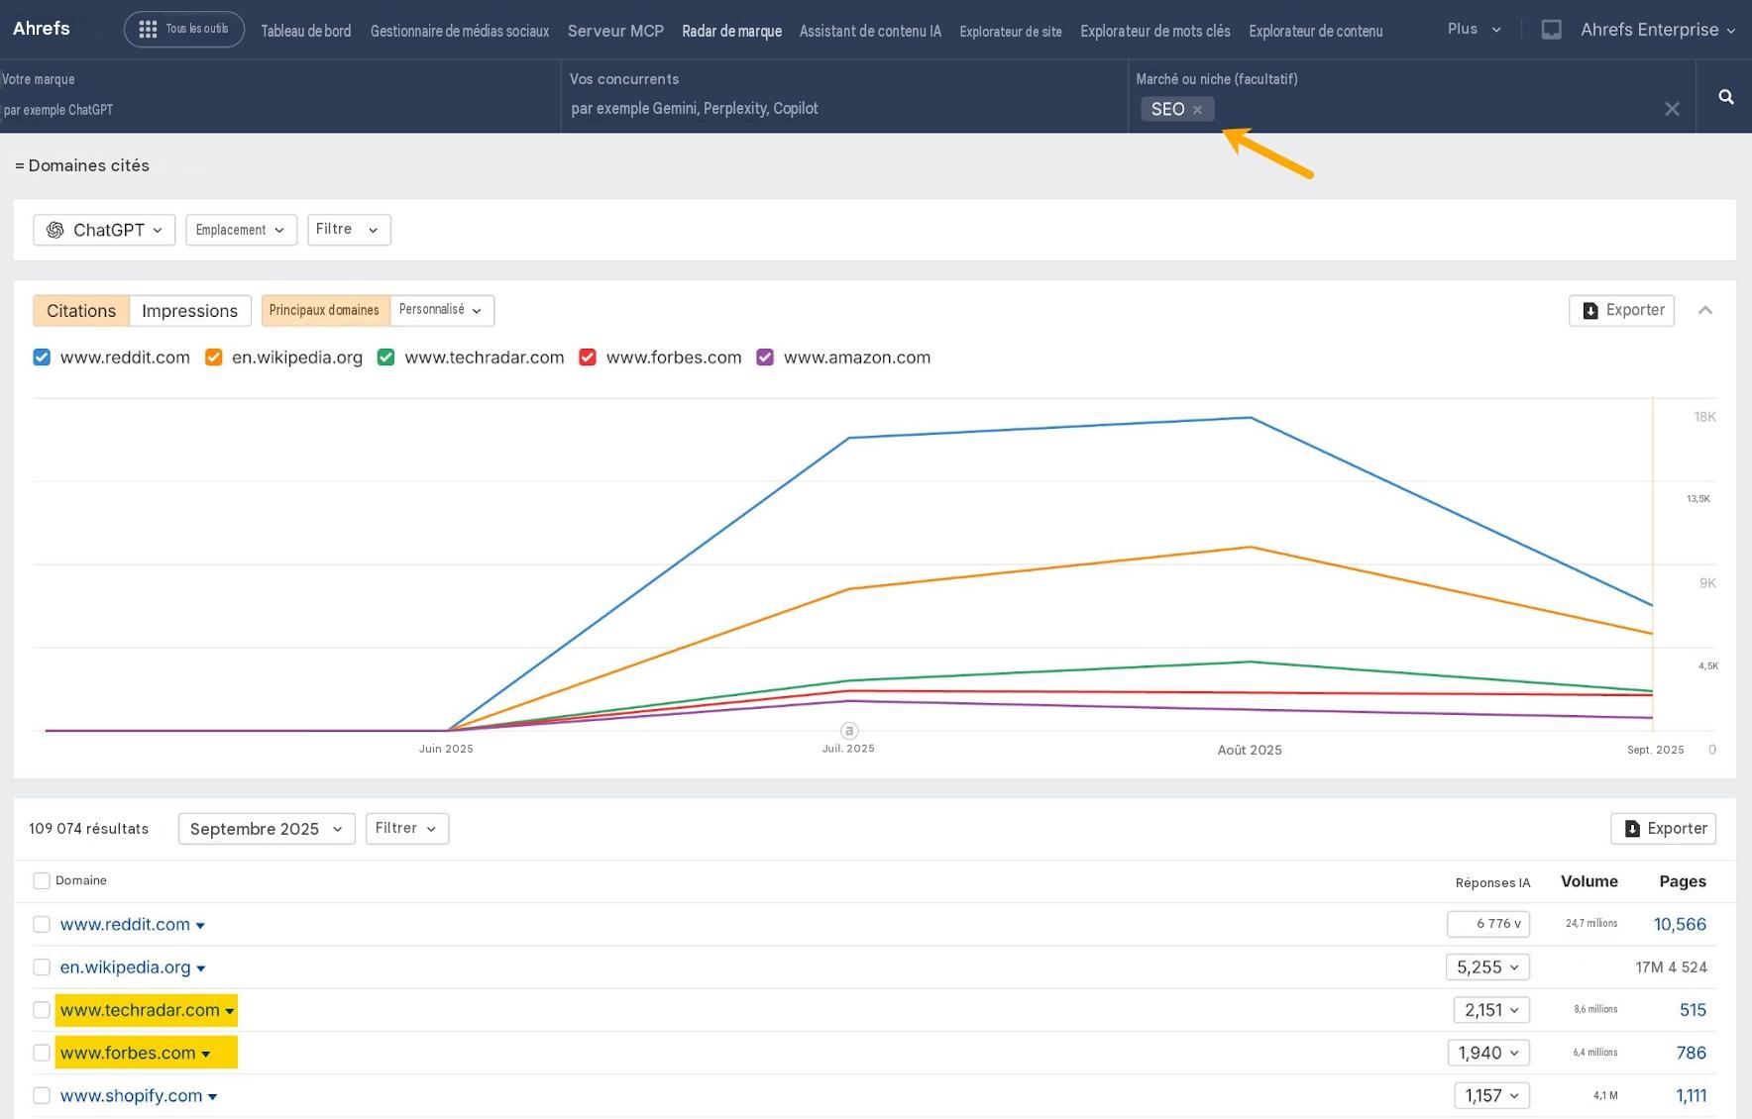Click the Ahrefs logo

click(42, 29)
